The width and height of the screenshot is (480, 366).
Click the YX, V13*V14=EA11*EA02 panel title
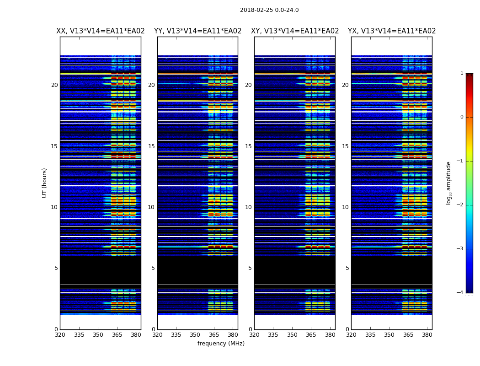pos(391,31)
